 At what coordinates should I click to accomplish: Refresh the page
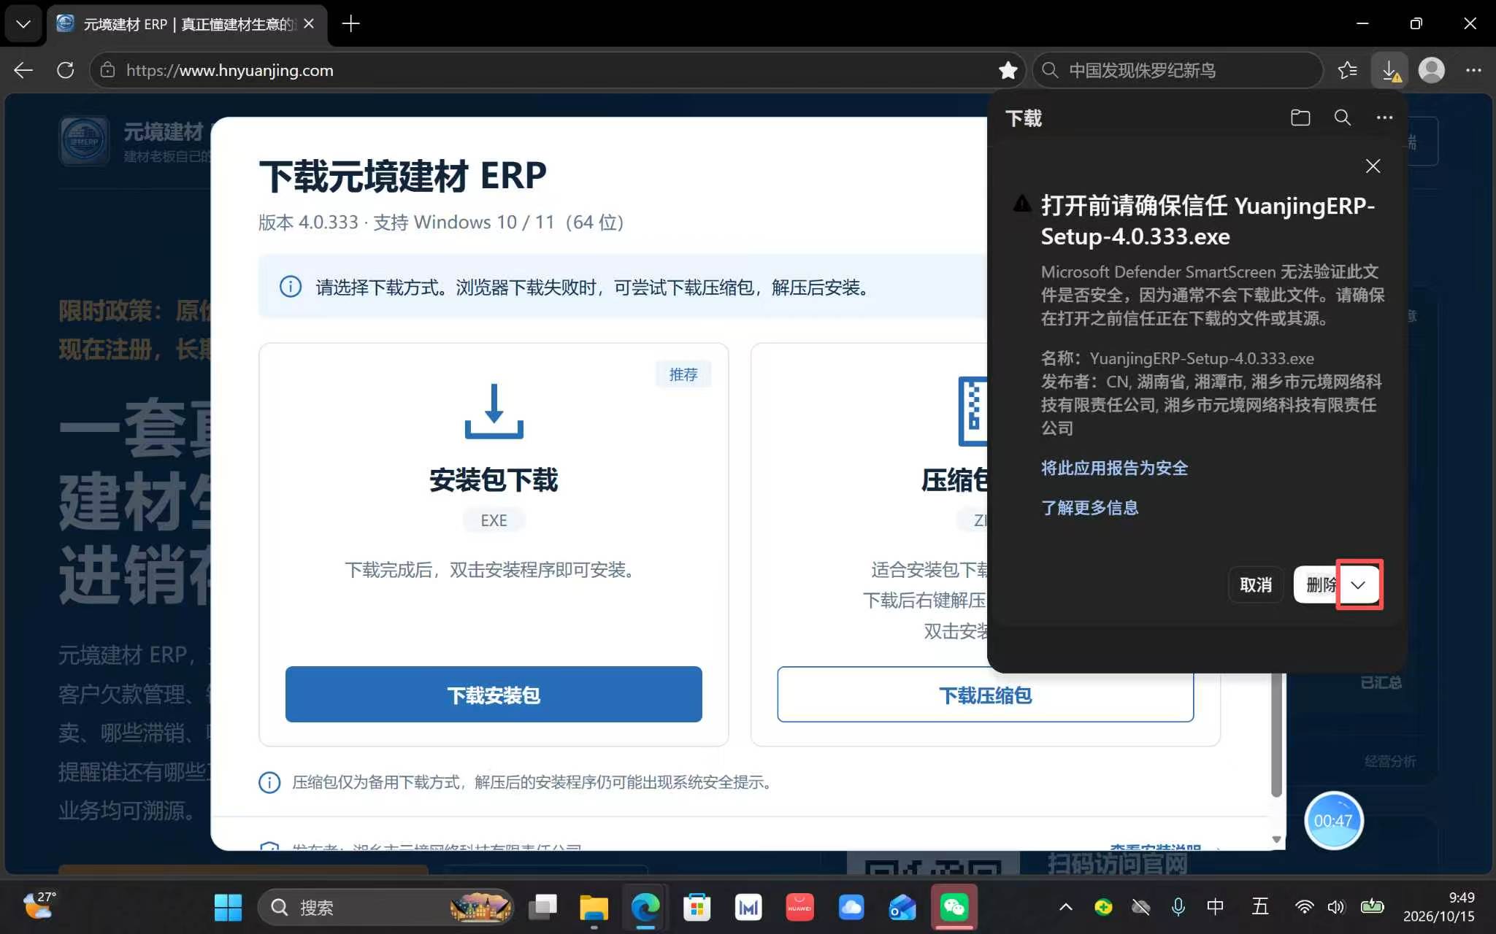[x=66, y=70]
